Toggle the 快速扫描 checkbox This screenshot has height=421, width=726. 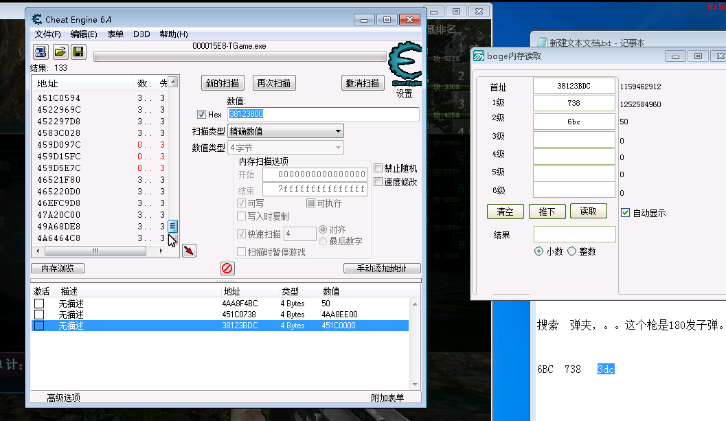pos(241,234)
